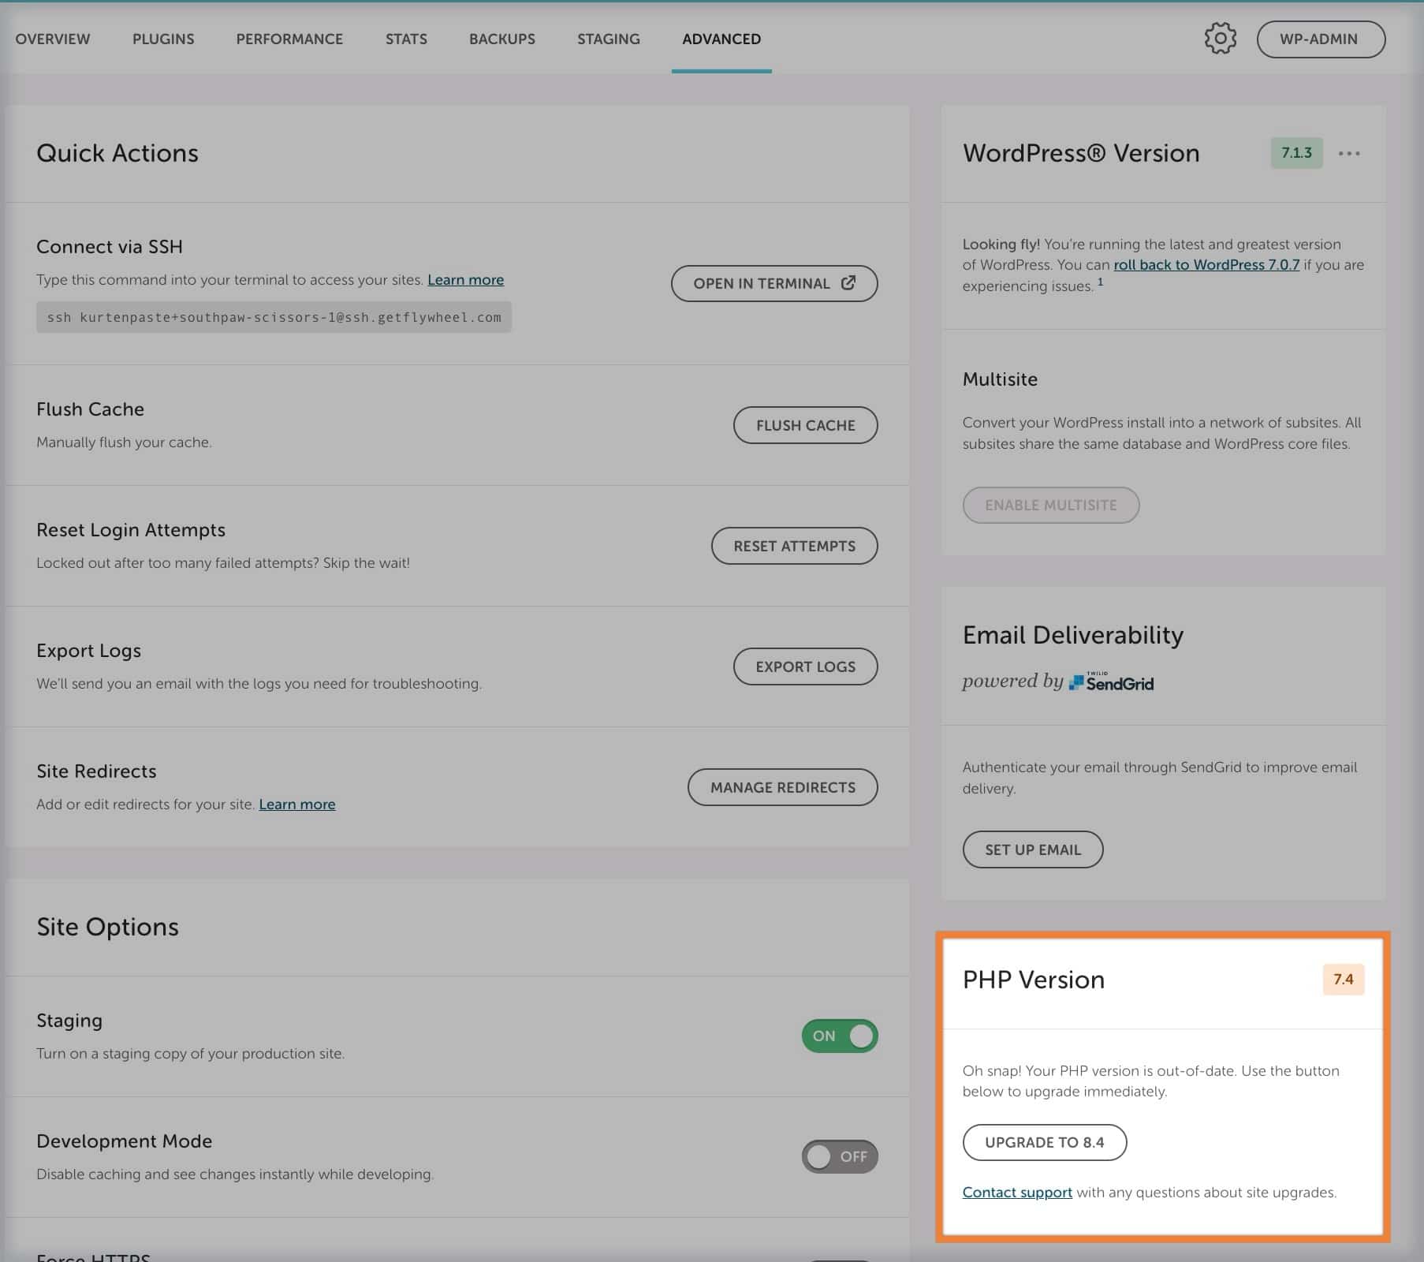The width and height of the screenshot is (1424, 1262).
Task: Open WordPress Version three-dot menu
Action: click(1349, 153)
